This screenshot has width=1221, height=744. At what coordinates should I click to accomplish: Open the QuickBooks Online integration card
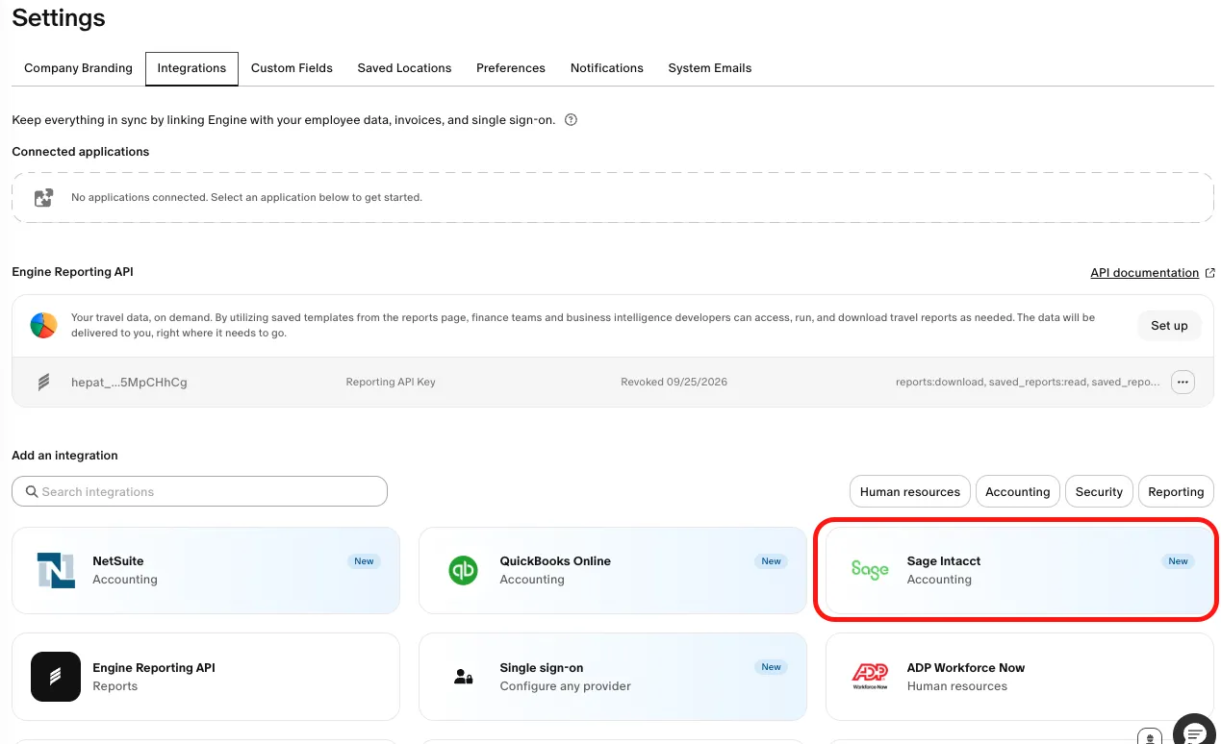coord(613,570)
